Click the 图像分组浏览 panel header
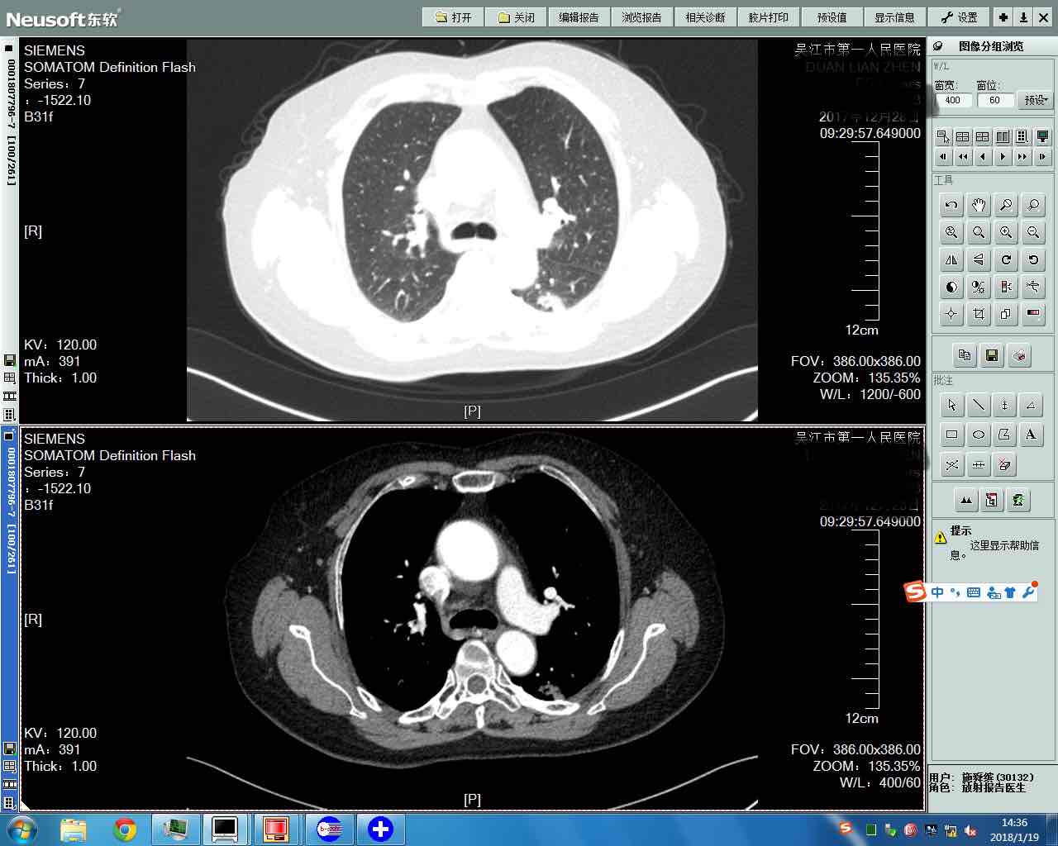1058x846 pixels. point(991,47)
